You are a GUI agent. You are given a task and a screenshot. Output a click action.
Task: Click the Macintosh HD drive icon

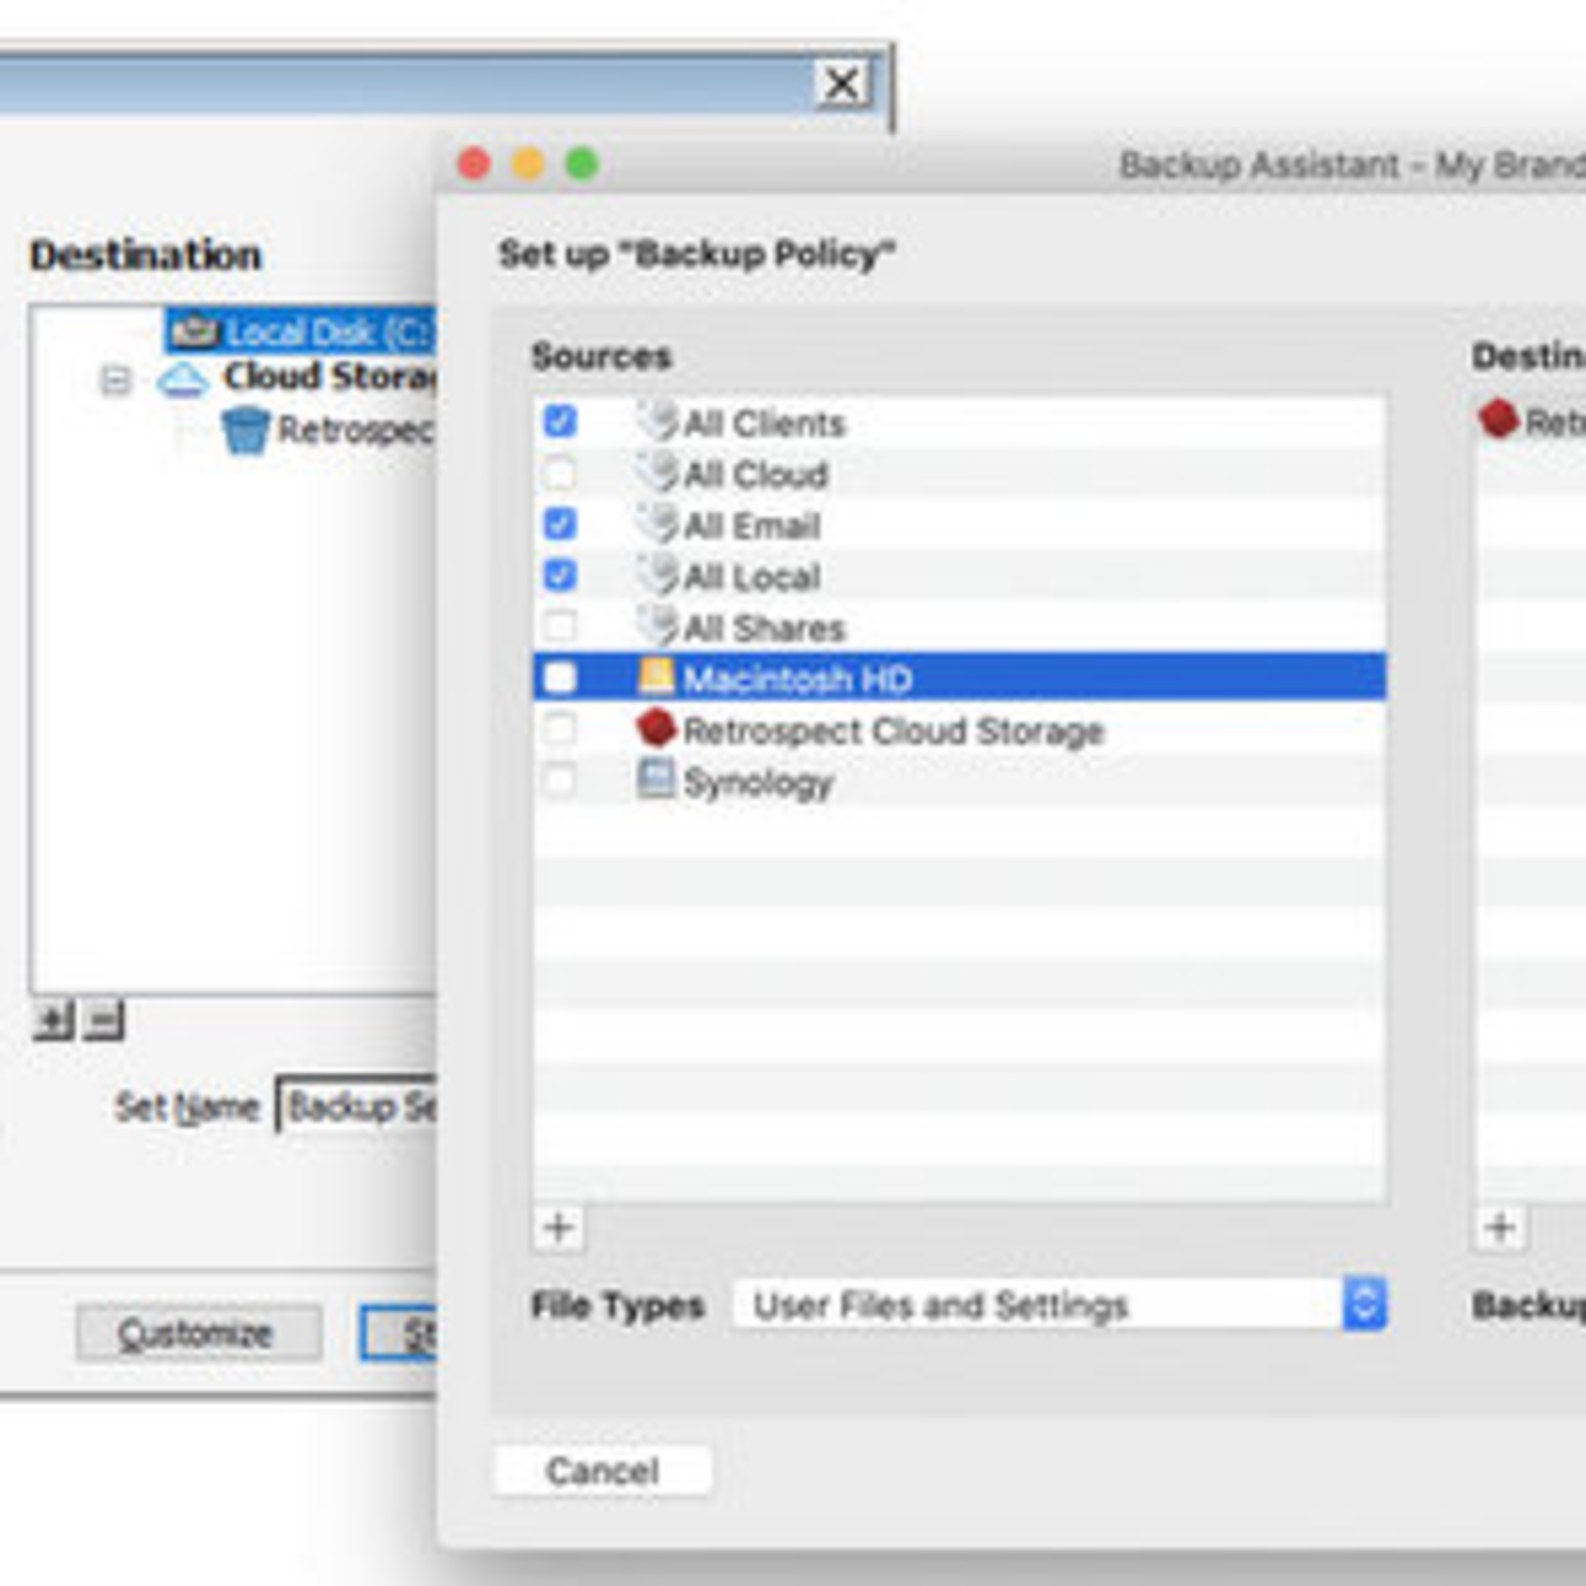[655, 677]
